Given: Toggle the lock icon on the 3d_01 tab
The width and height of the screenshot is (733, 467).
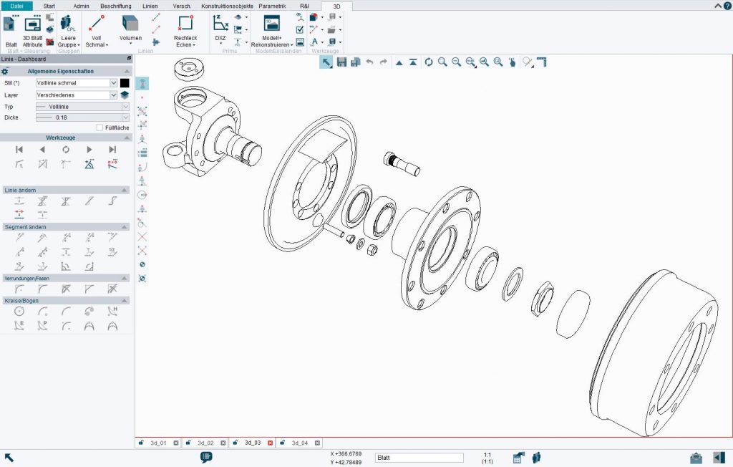Looking at the screenshot, I should [141, 443].
